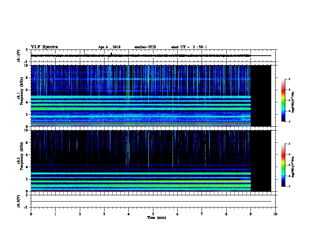The height and width of the screenshot is (240, 310).
Task: Click the time axis tick label '5'
Action: click(x=153, y=214)
